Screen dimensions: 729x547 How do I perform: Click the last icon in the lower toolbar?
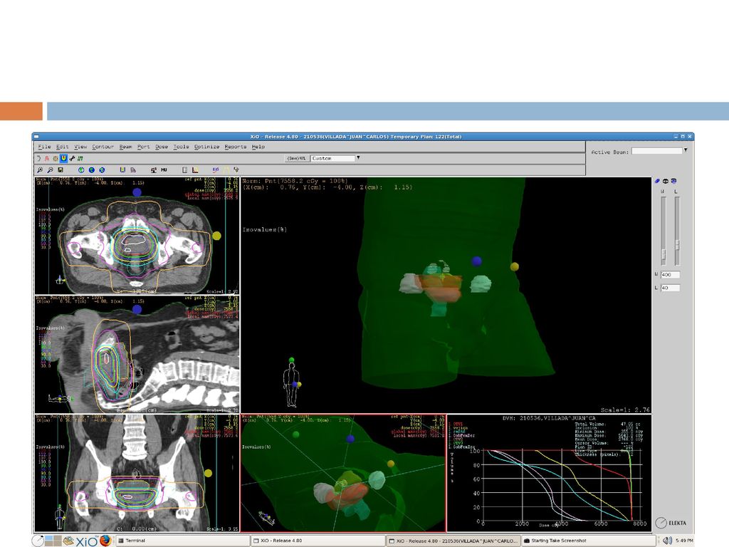pyautogui.click(x=236, y=170)
